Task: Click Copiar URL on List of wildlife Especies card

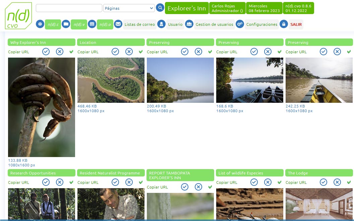Action: (x=227, y=182)
